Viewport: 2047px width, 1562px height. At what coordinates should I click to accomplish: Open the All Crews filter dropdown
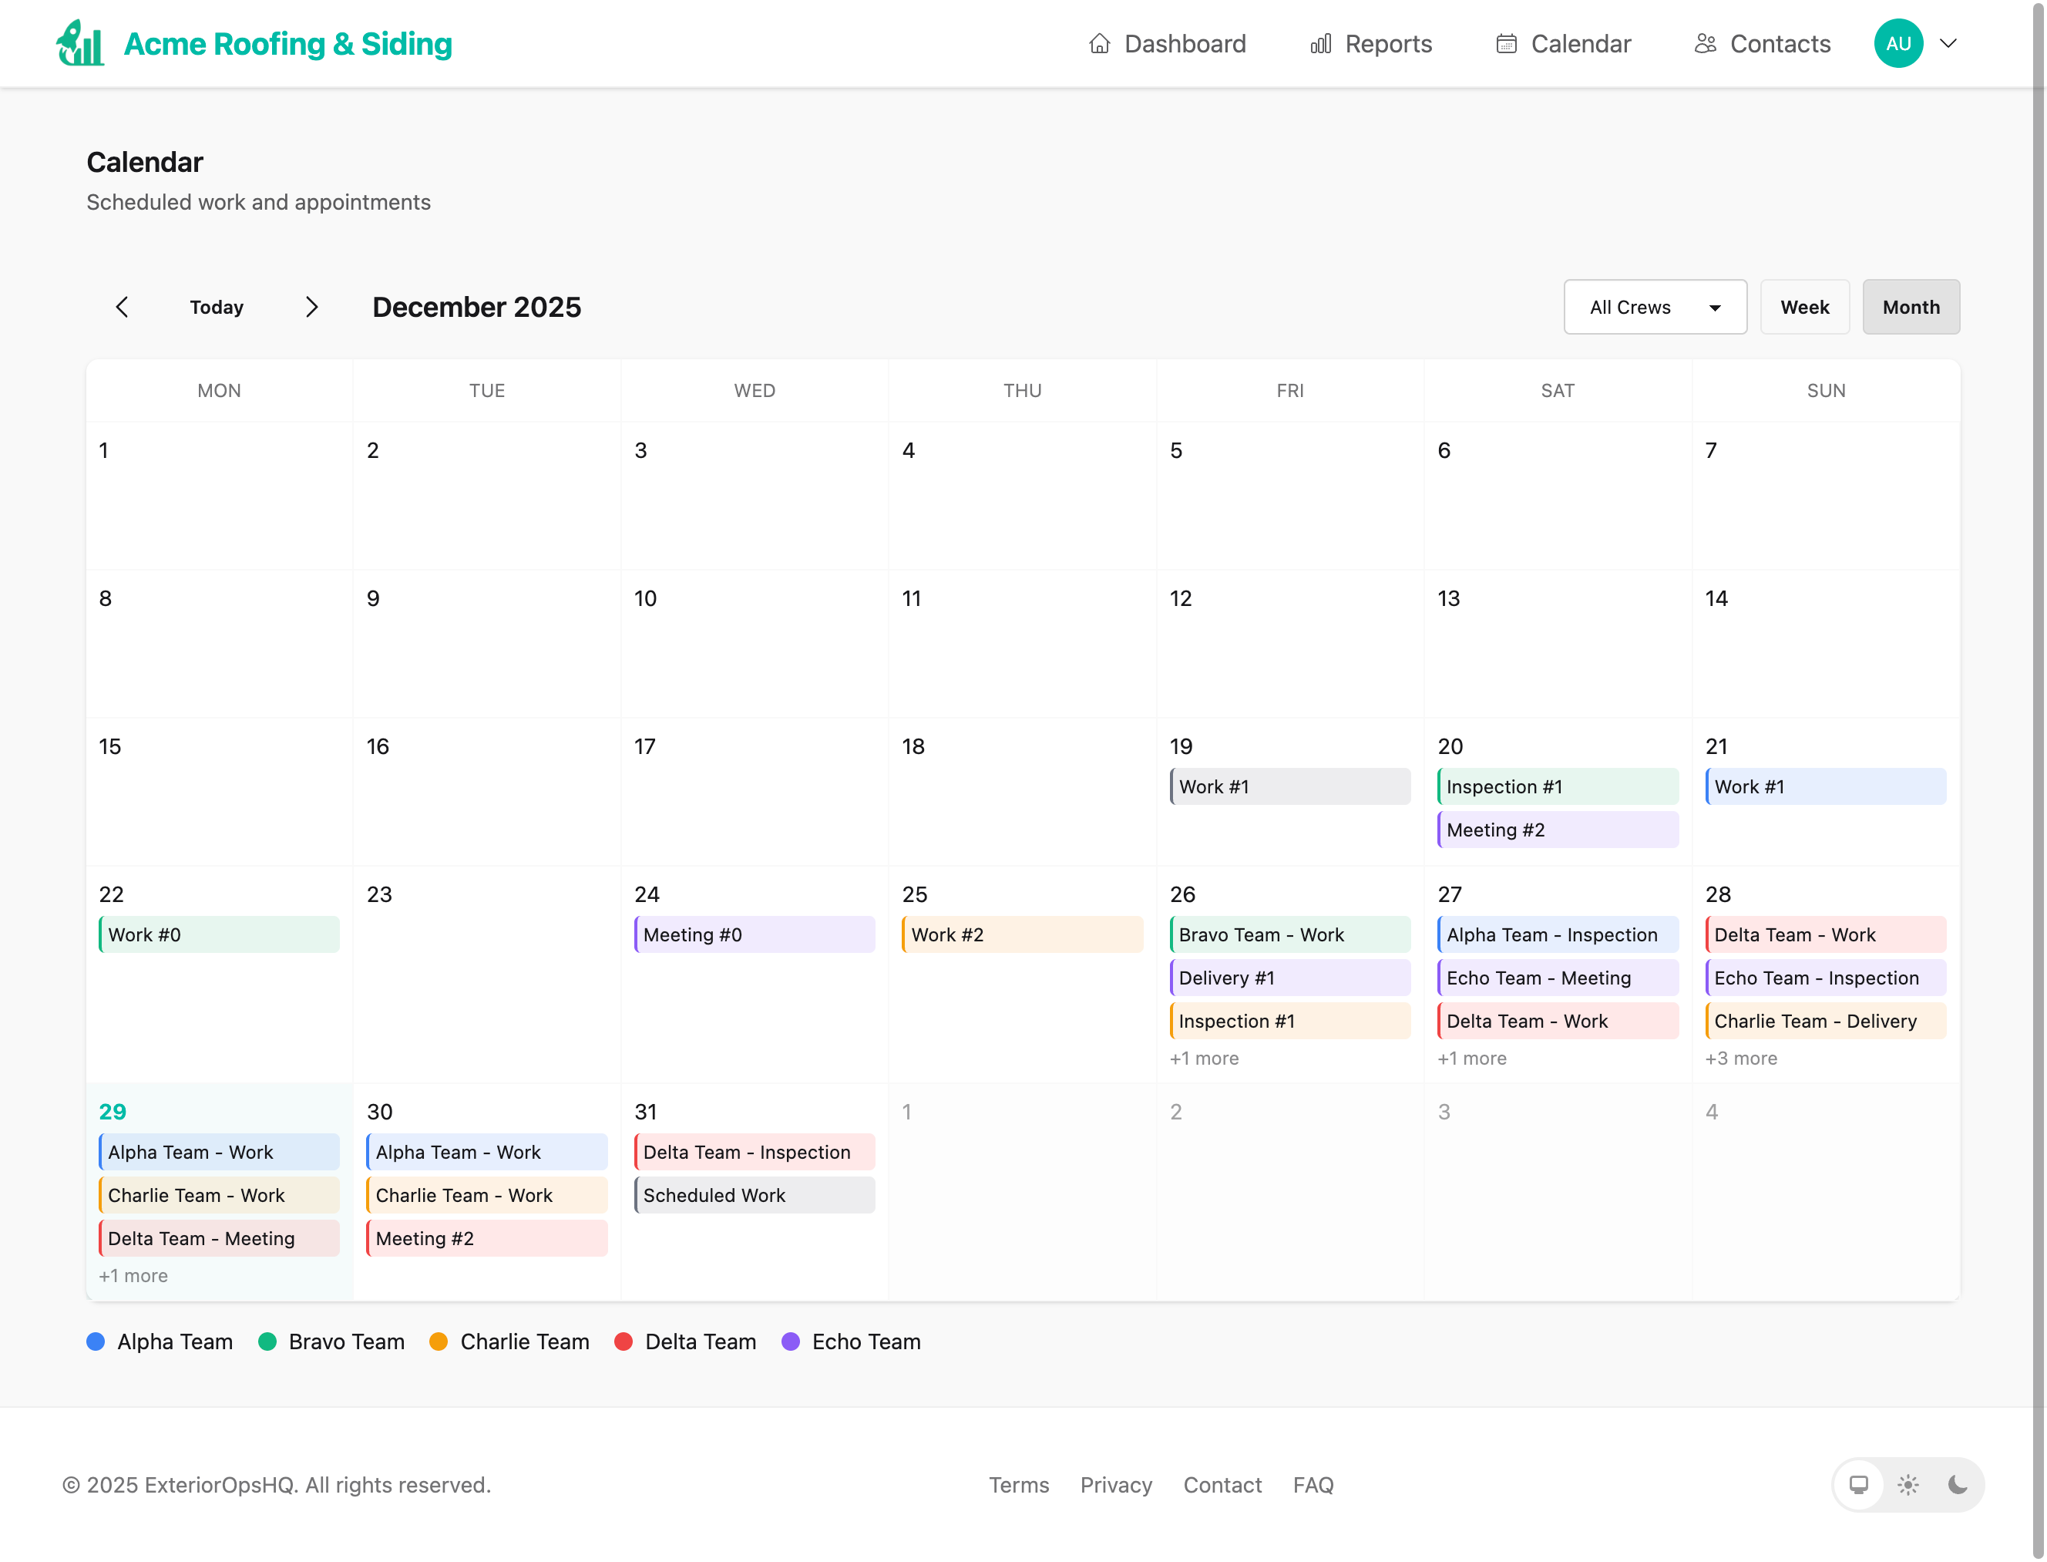coord(1655,307)
